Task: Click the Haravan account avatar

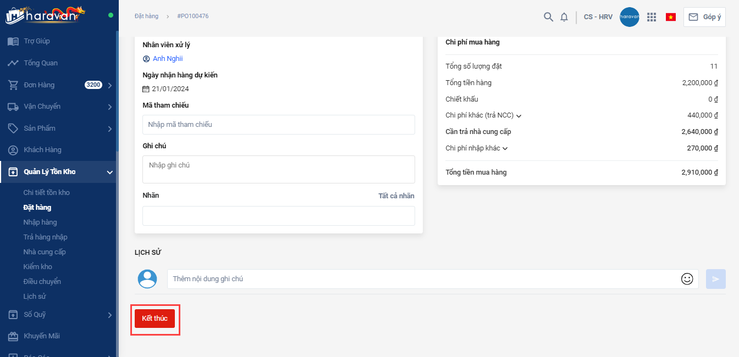Action: pyautogui.click(x=629, y=17)
